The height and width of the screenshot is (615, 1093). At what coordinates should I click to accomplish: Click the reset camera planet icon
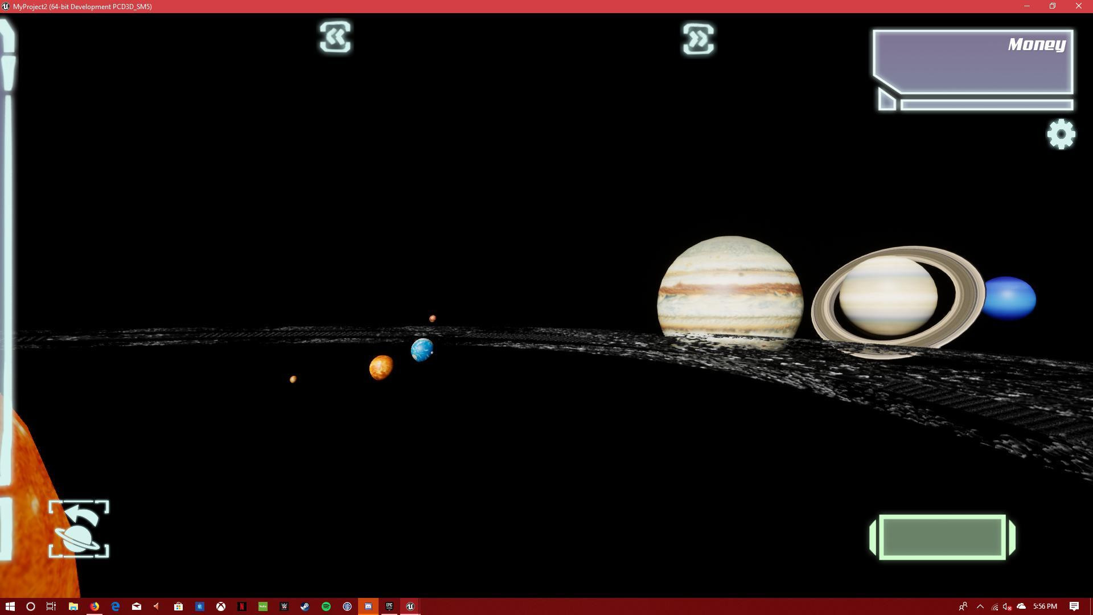tap(79, 529)
